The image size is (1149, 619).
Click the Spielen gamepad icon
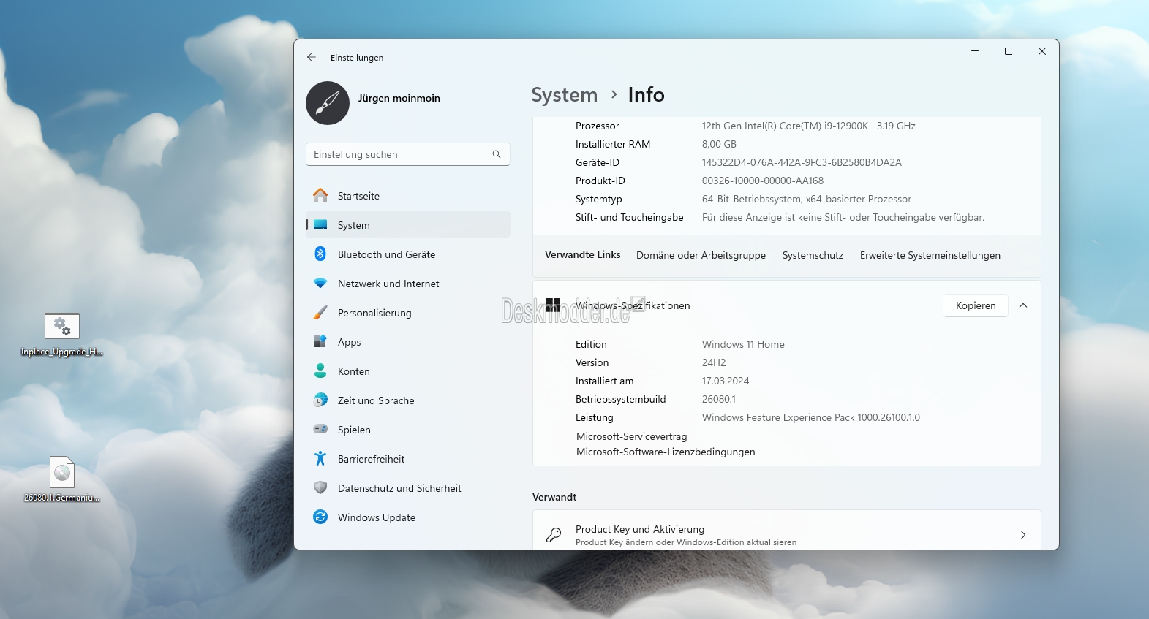tap(320, 429)
